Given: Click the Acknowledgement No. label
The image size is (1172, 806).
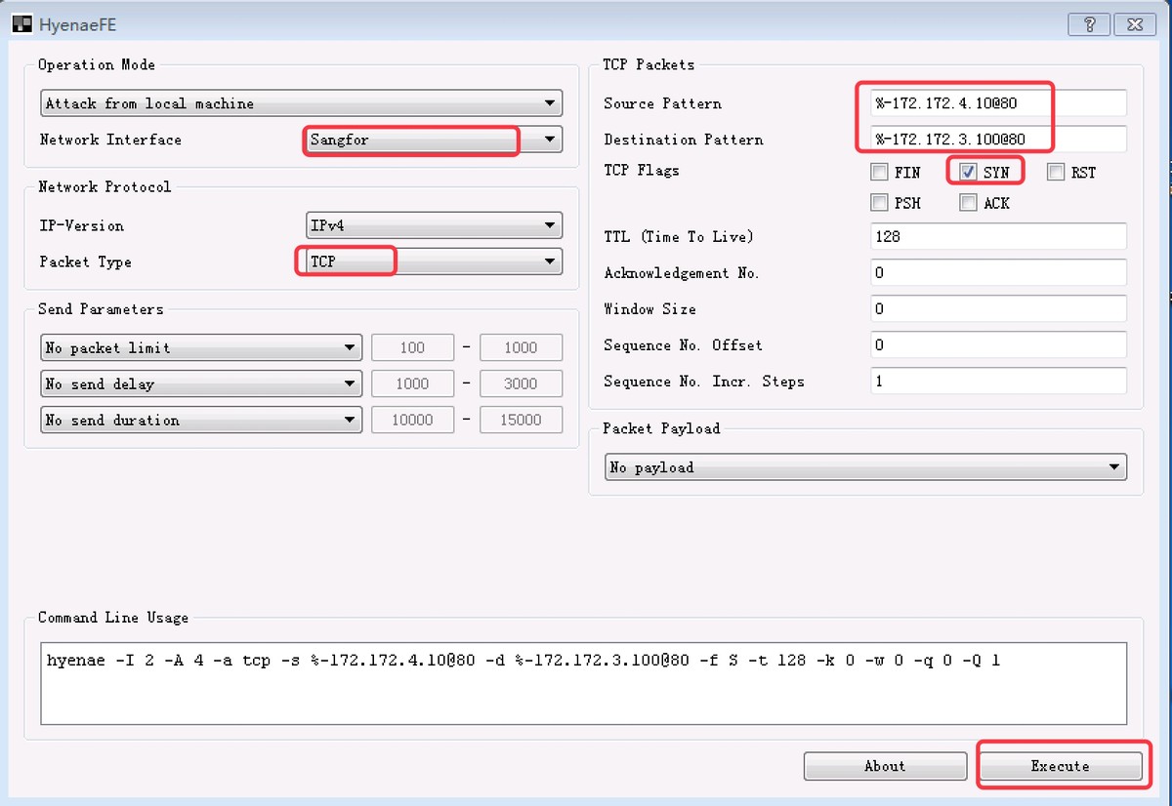Looking at the screenshot, I should (x=681, y=273).
